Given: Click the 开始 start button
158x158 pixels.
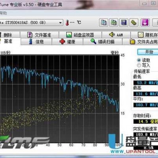Looking at the screenshot, I should 148,52.
